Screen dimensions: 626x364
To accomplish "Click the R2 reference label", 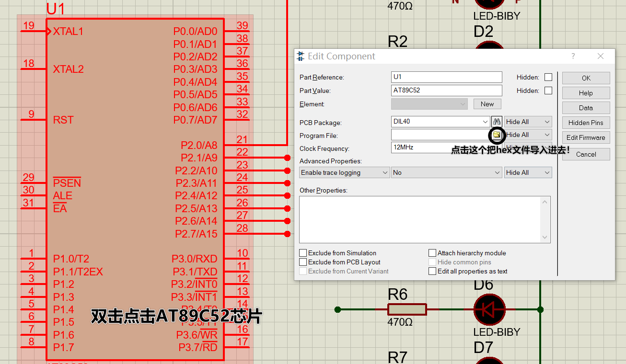I will point(398,42).
